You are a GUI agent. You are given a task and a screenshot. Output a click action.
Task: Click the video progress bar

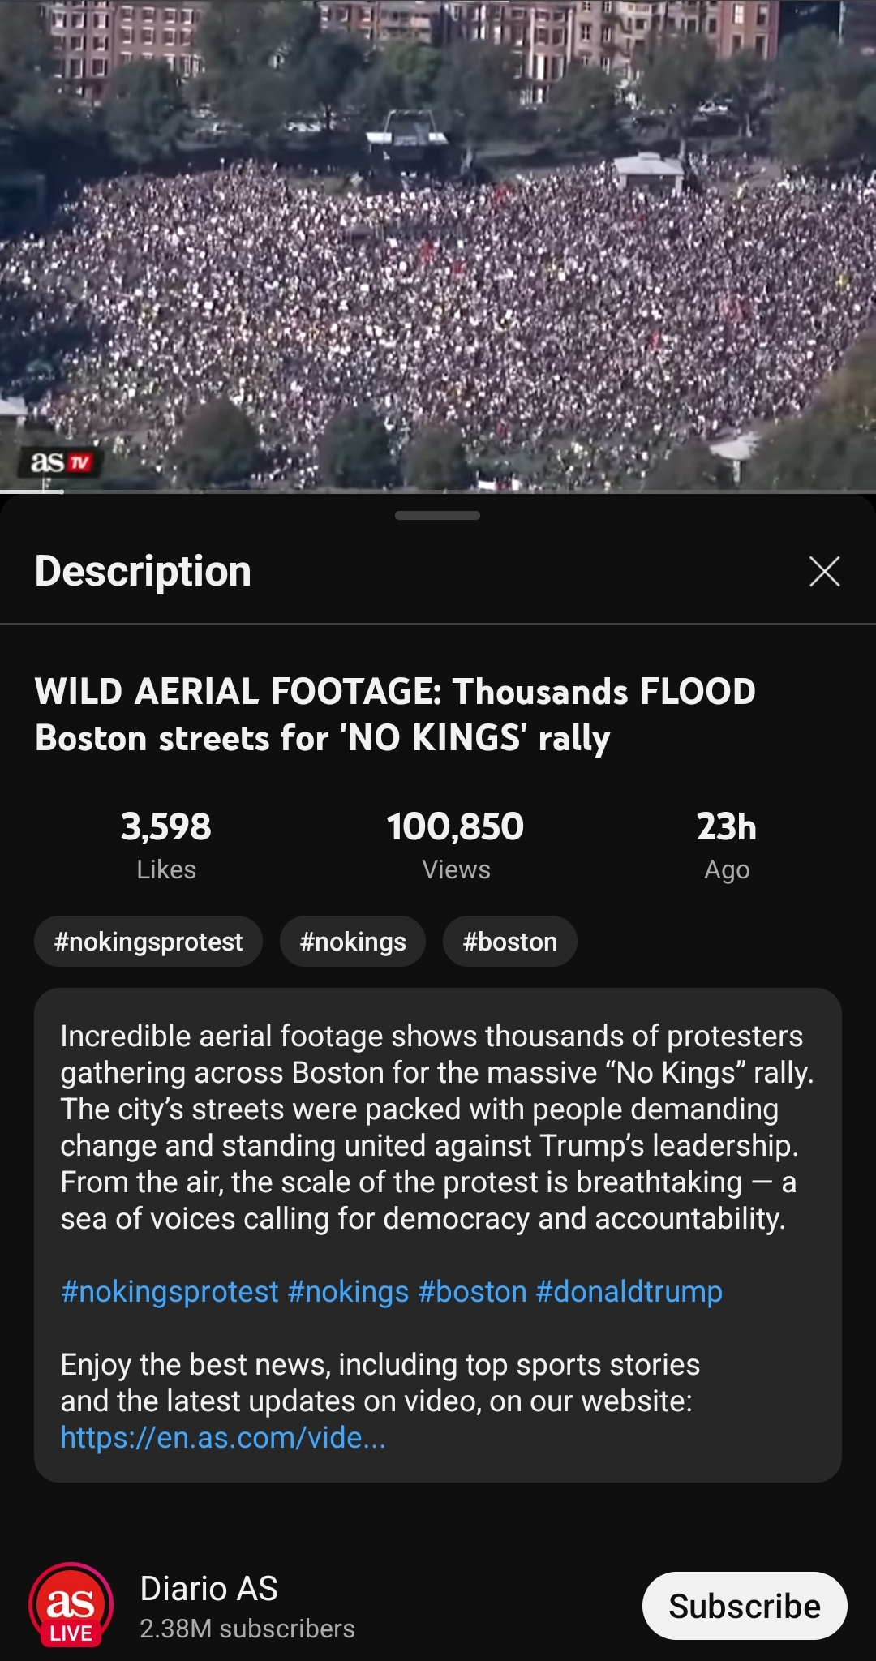click(438, 491)
